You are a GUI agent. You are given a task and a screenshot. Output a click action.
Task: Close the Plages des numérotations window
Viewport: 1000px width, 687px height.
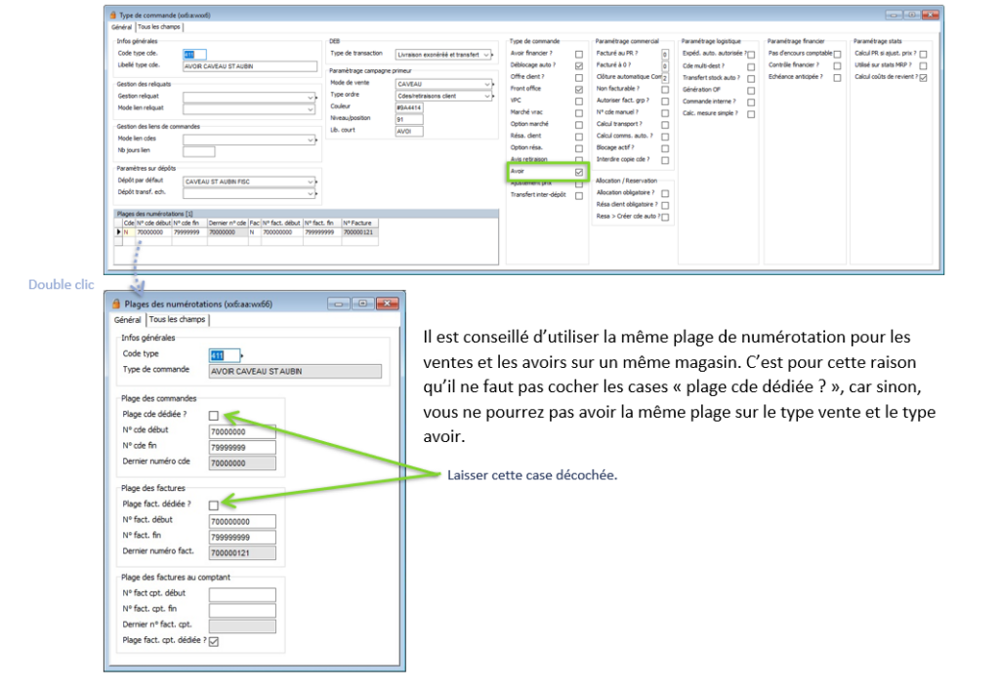[387, 303]
